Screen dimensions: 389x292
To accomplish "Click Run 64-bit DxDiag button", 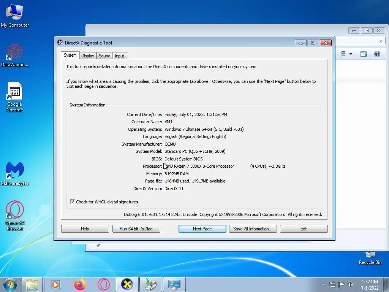I will (136, 229).
